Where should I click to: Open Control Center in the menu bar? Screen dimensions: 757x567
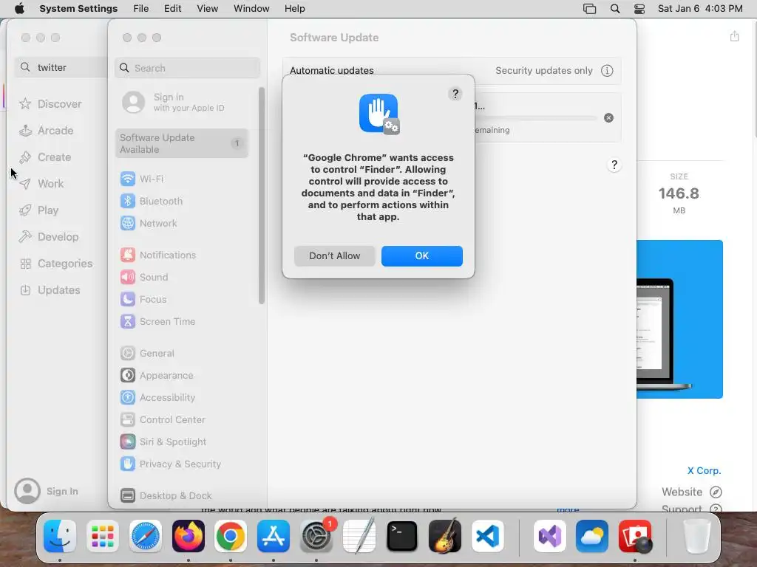[639, 9]
